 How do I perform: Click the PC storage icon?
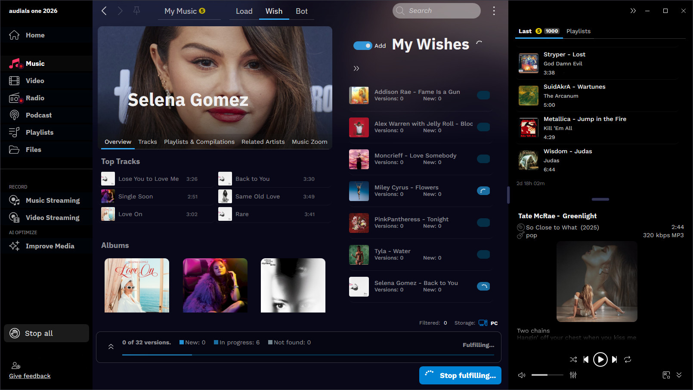tap(483, 323)
